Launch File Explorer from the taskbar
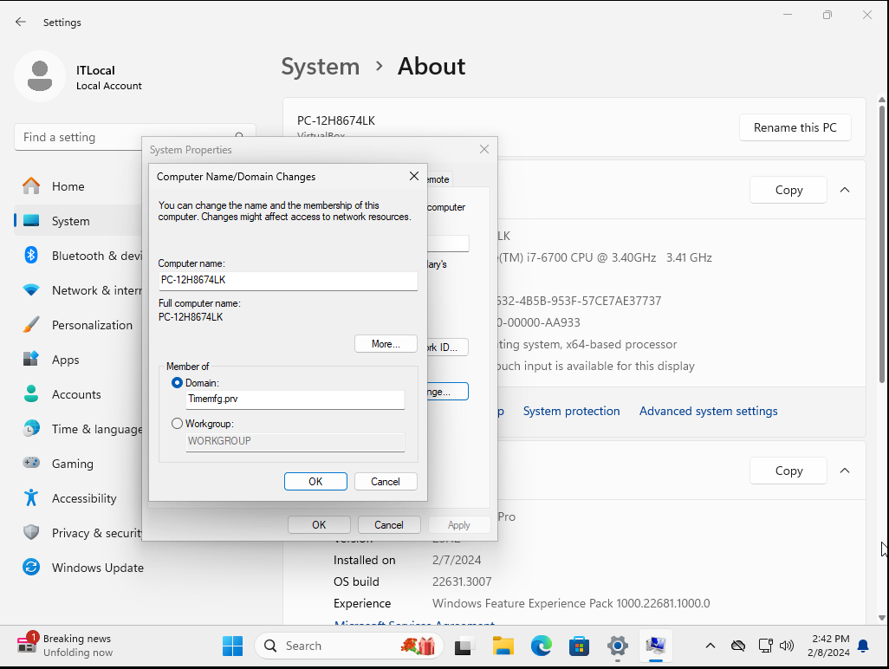The width and height of the screenshot is (889, 669). [x=503, y=646]
